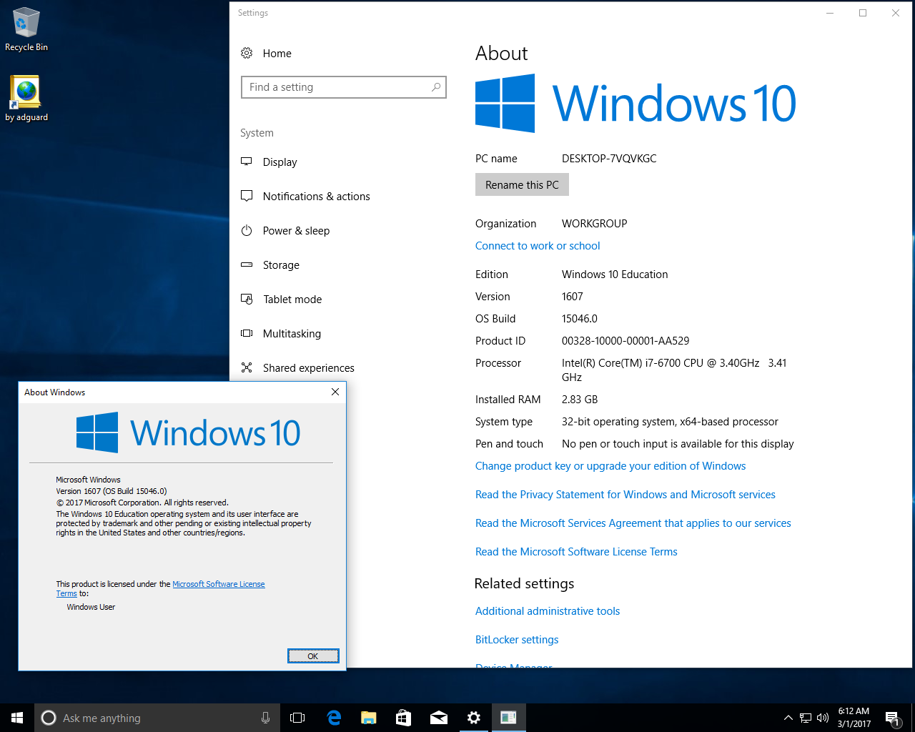This screenshot has height=732, width=915.
Task: Click the Terms link in About Windows
Action: pos(66,593)
